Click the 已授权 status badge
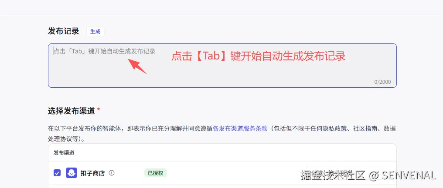 click(155, 173)
